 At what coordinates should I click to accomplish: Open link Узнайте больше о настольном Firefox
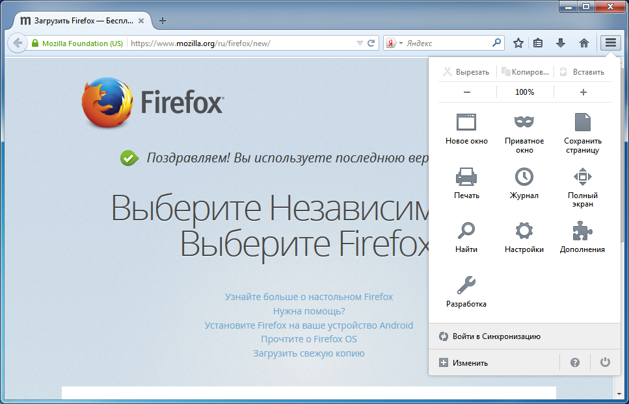pos(309,297)
